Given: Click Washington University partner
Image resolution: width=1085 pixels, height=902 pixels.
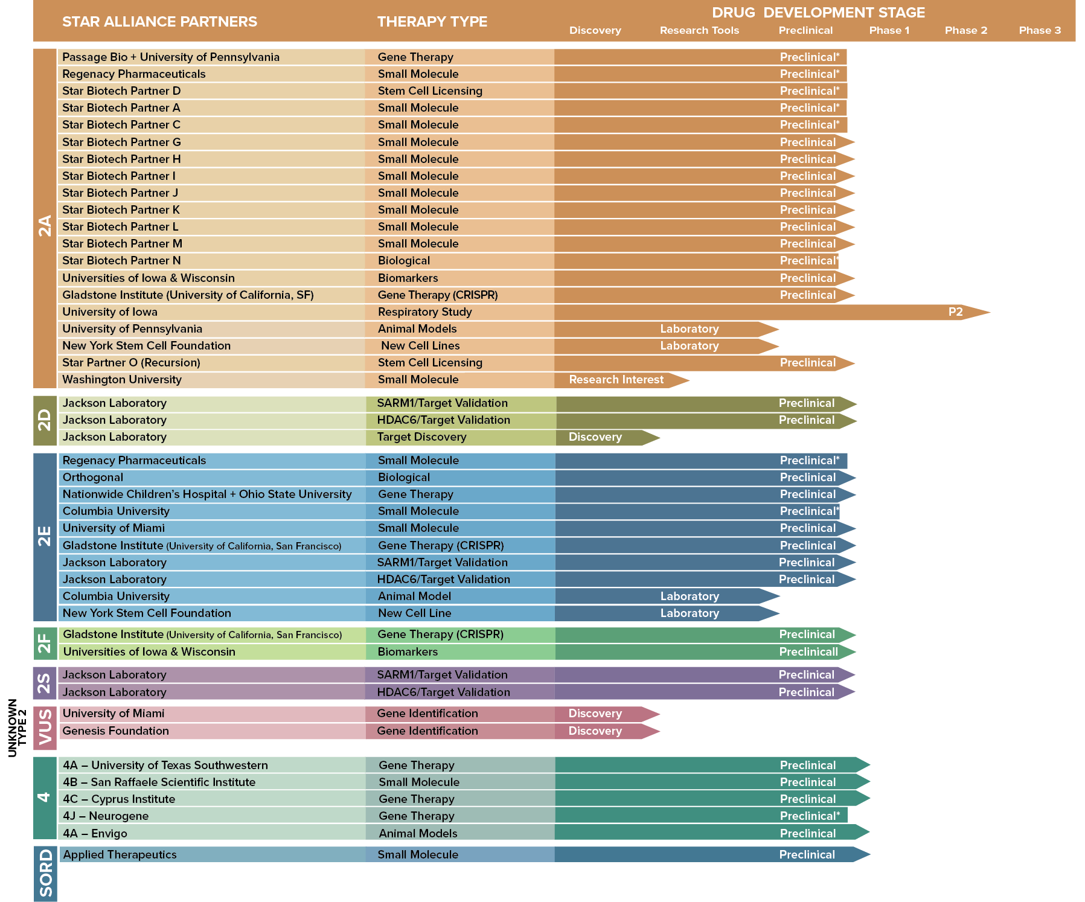Looking at the screenshot, I should pos(122,380).
